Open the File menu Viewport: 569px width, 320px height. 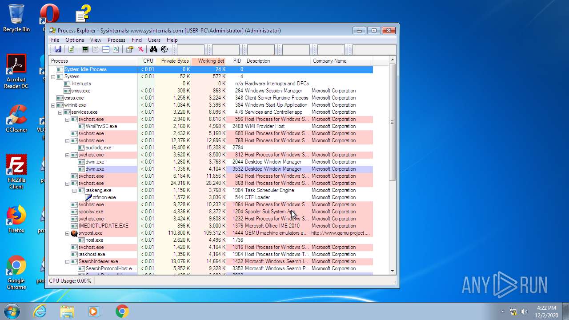[55, 40]
